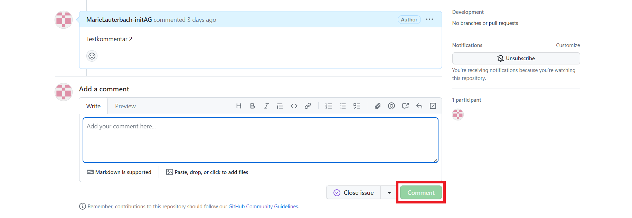Apply italic formatting to the comment
This screenshot has height=218, width=632.
pos(266,106)
